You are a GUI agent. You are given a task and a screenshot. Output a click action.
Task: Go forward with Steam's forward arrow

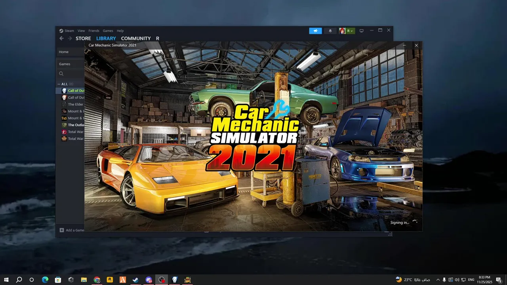(70, 38)
